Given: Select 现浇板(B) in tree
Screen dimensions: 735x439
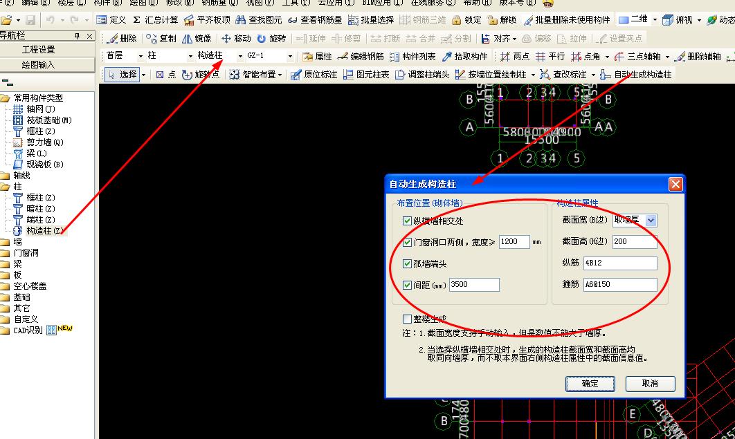Looking at the screenshot, I should click(x=44, y=165).
